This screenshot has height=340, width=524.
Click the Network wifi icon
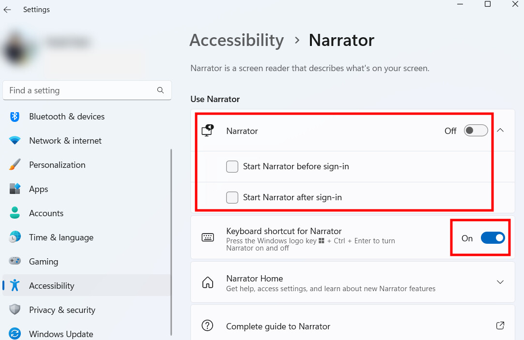click(15, 140)
